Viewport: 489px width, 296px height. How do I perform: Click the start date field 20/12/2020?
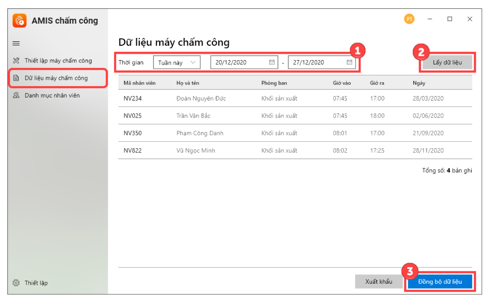tap(239, 63)
